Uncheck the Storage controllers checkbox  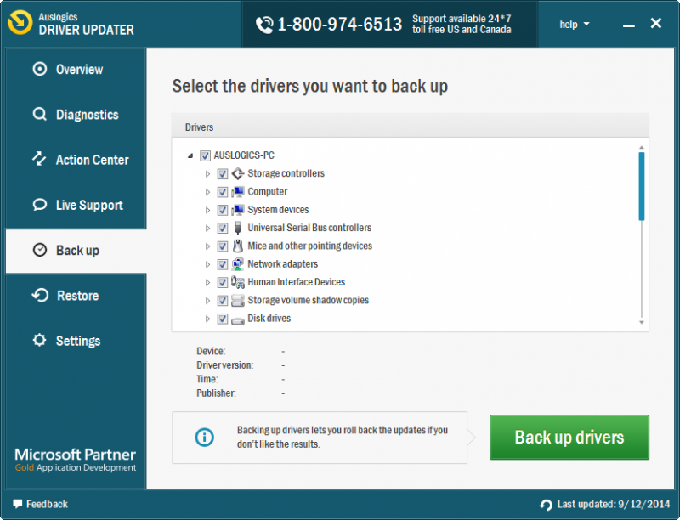tap(223, 174)
